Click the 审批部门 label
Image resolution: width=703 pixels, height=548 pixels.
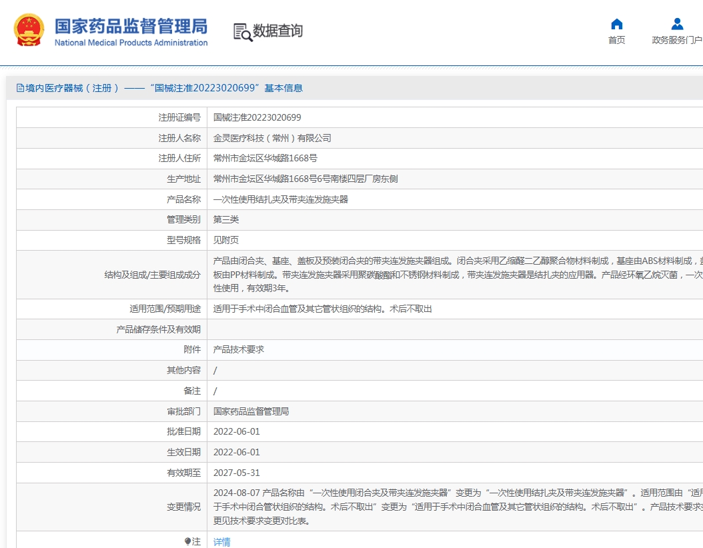(x=184, y=411)
